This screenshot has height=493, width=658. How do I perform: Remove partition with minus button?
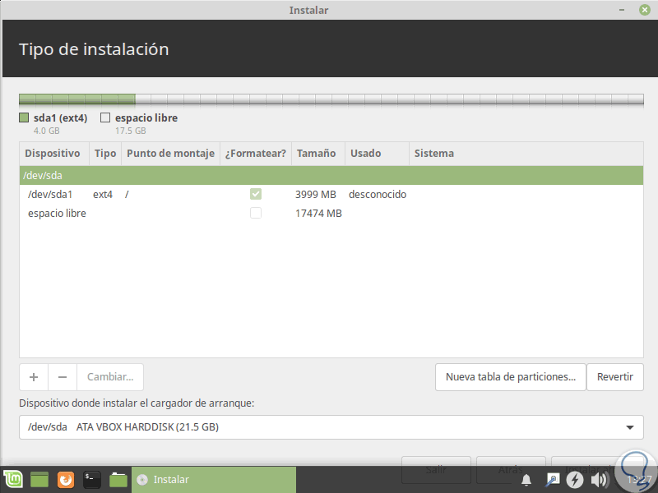point(63,377)
